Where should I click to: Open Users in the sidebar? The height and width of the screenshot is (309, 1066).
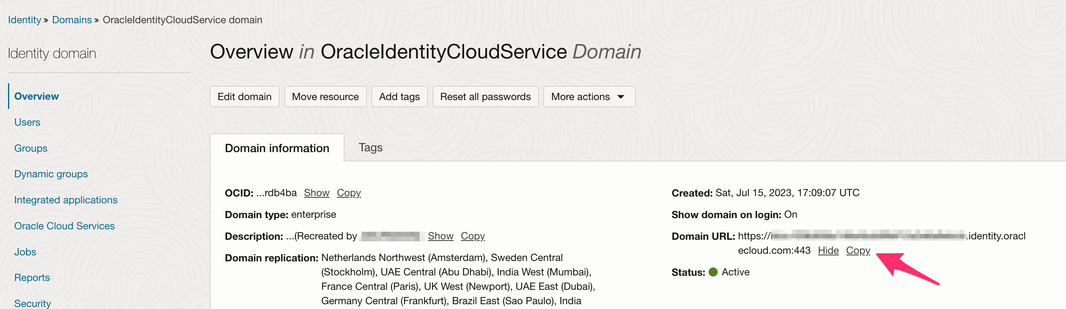27,122
